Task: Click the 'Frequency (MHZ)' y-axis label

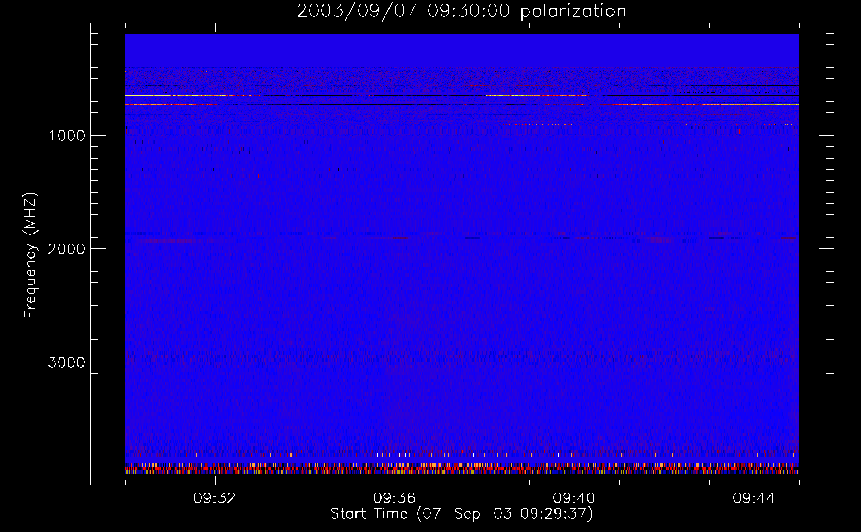Action: click(x=30, y=255)
